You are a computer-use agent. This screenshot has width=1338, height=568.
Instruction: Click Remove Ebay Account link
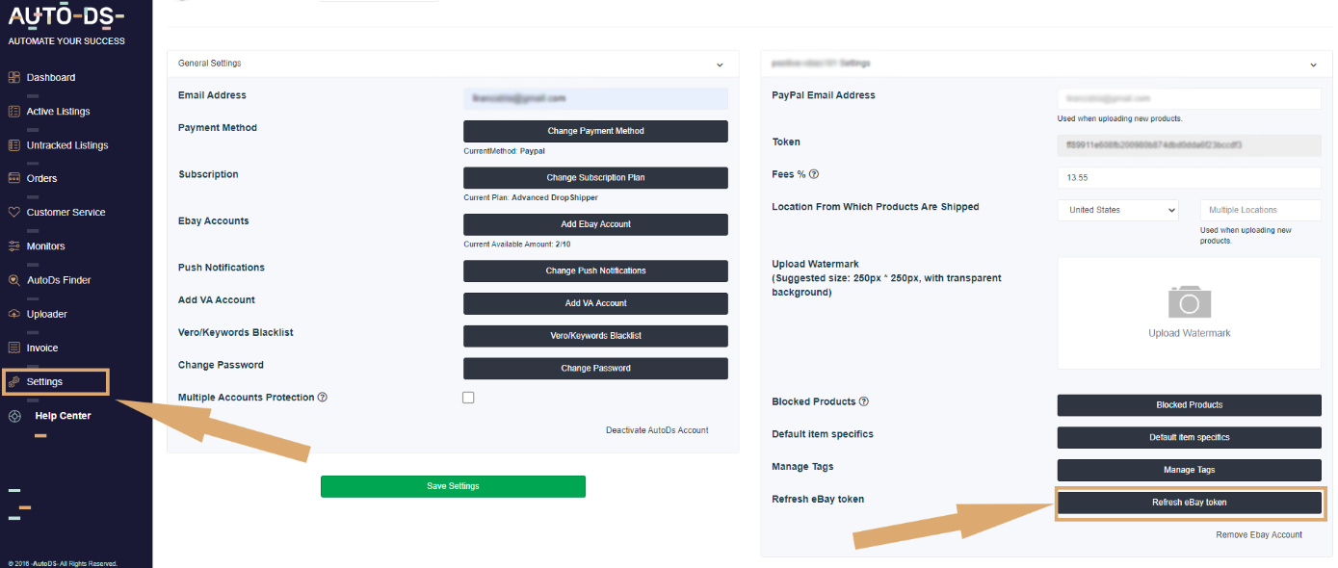(1259, 534)
